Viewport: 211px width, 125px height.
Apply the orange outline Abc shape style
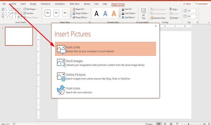(65, 13)
